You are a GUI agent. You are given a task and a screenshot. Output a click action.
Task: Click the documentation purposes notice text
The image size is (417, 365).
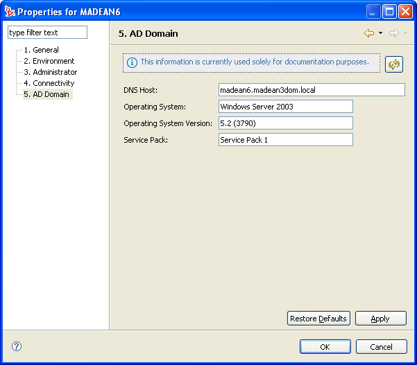(255, 62)
